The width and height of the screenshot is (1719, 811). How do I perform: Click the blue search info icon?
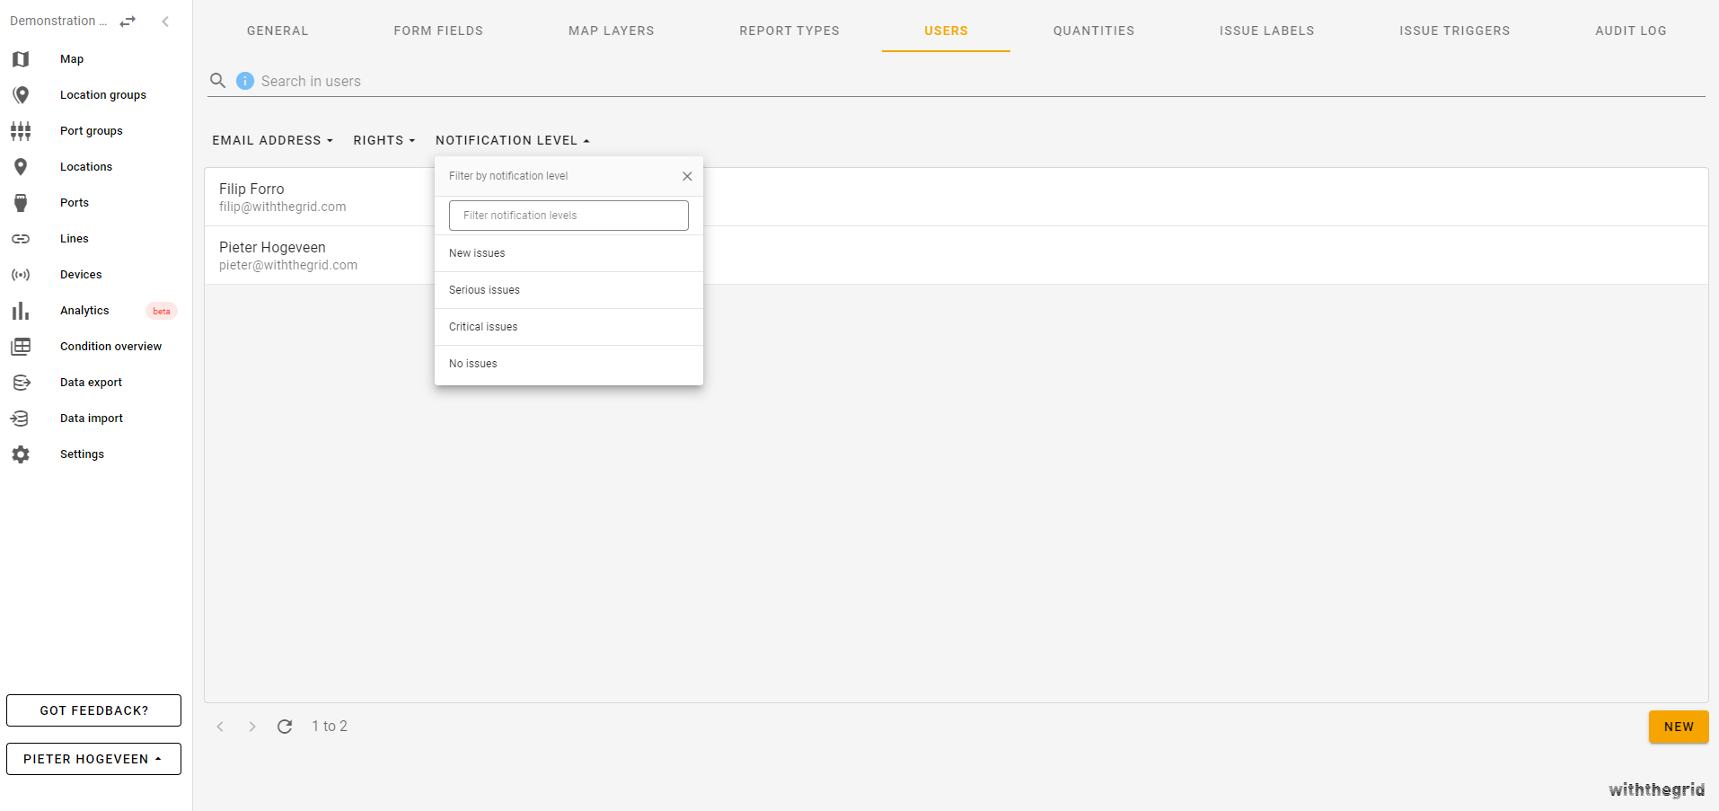pos(245,81)
